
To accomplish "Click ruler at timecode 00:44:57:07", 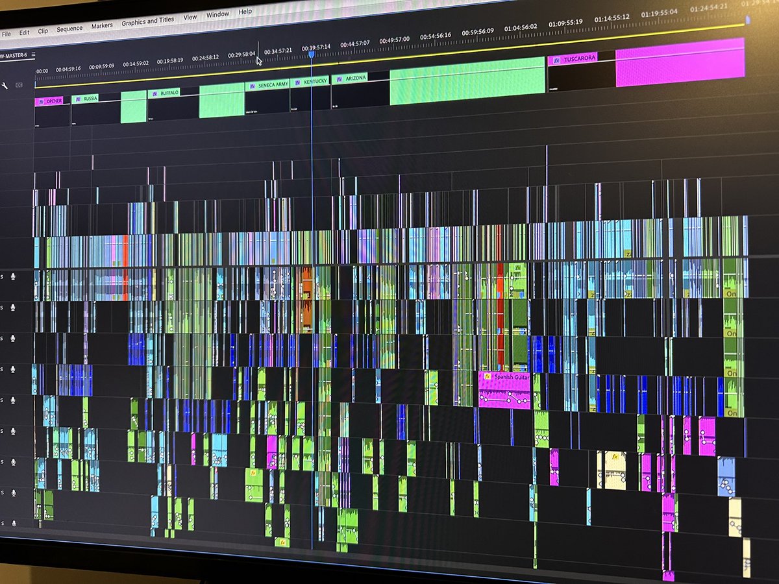I will click(356, 43).
